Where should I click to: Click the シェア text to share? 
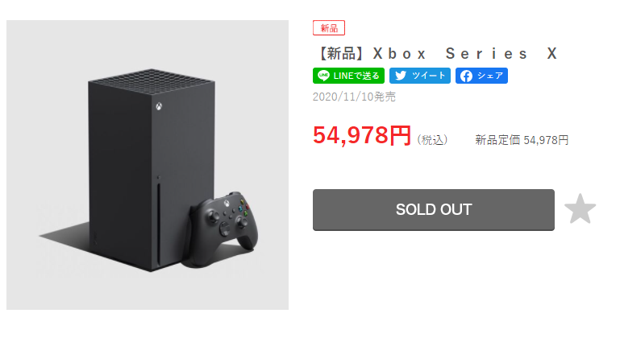click(489, 76)
